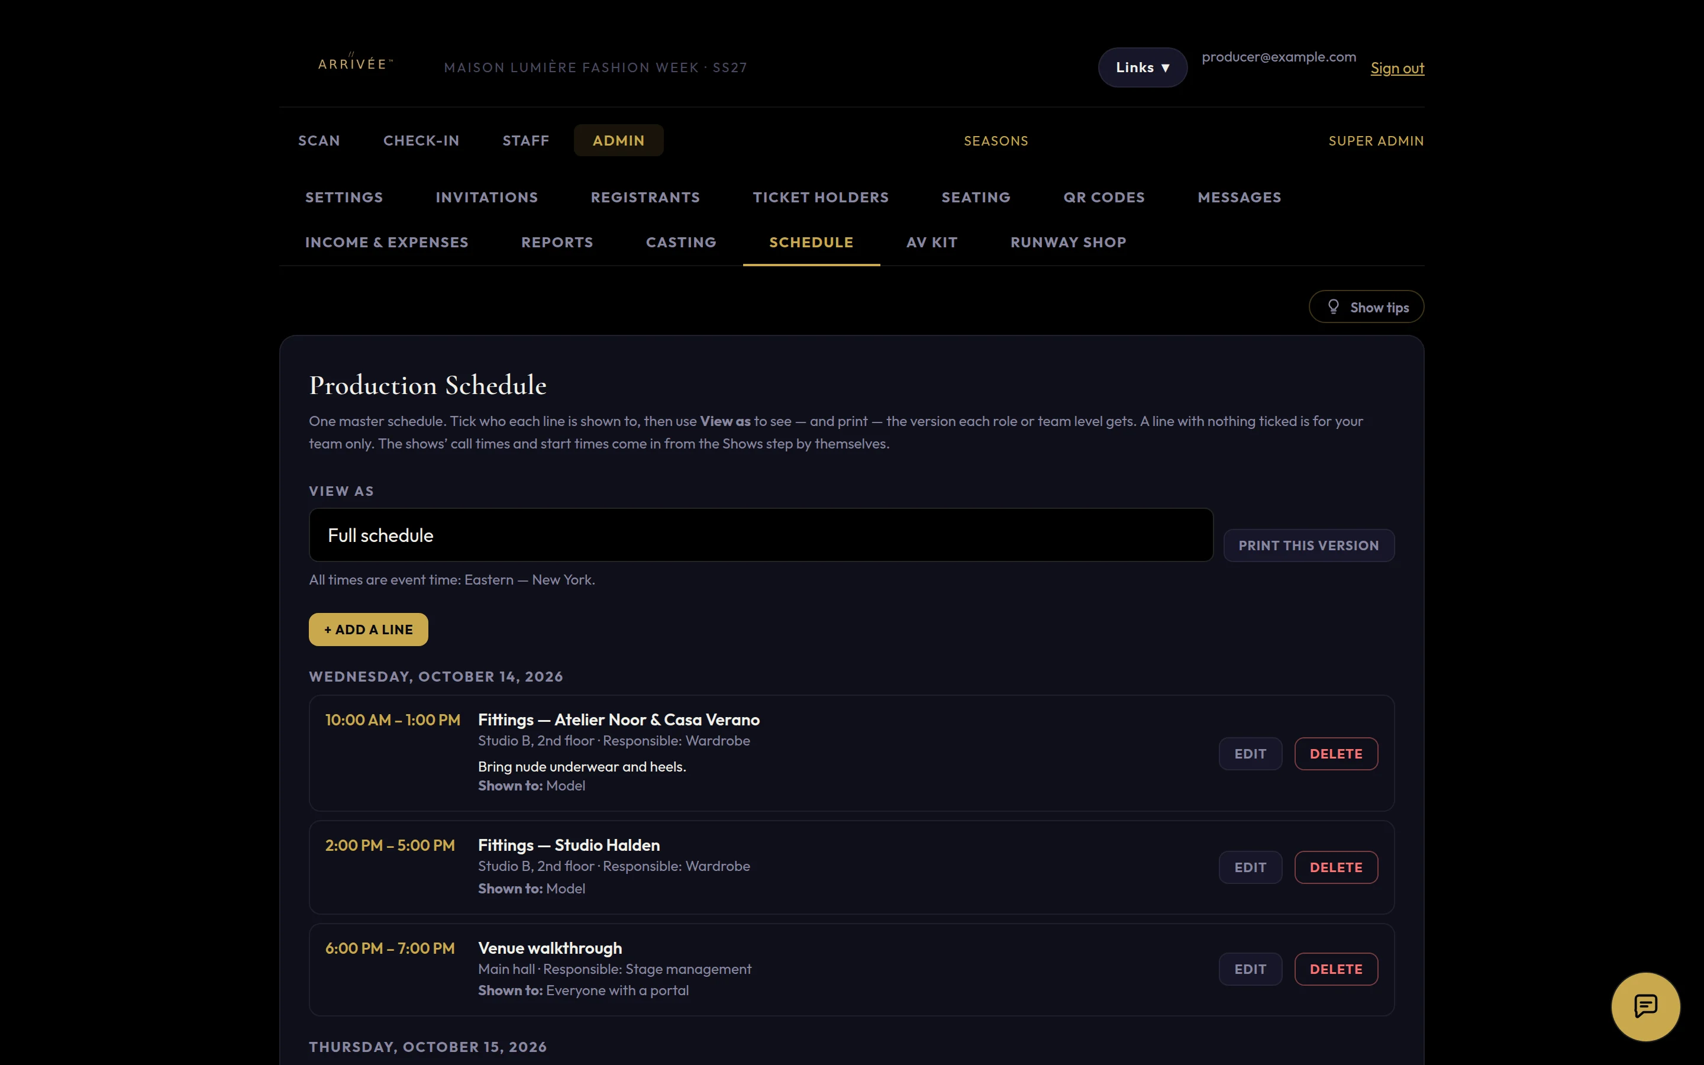This screenshot has height=1065, width=1704.
Task: Open the Staff tab
Action: [526, 140]
